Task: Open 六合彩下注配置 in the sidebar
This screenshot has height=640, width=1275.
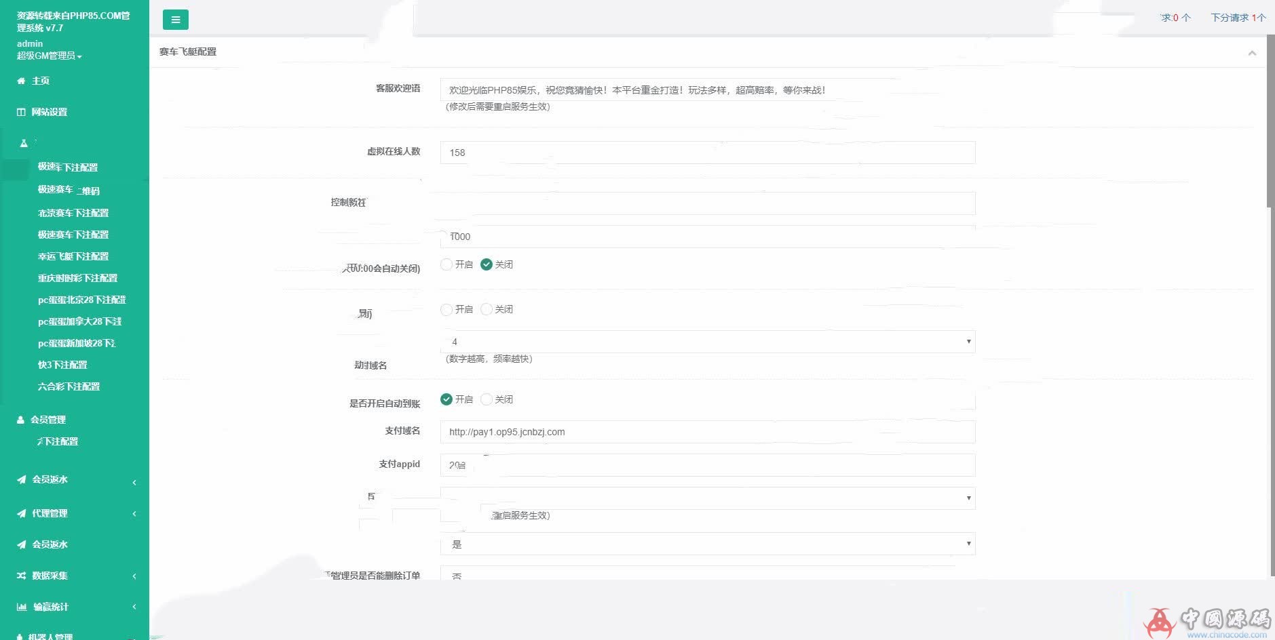Action: pos(69,386)
